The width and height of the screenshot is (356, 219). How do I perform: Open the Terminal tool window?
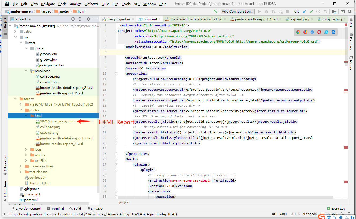tap(55, 209)
